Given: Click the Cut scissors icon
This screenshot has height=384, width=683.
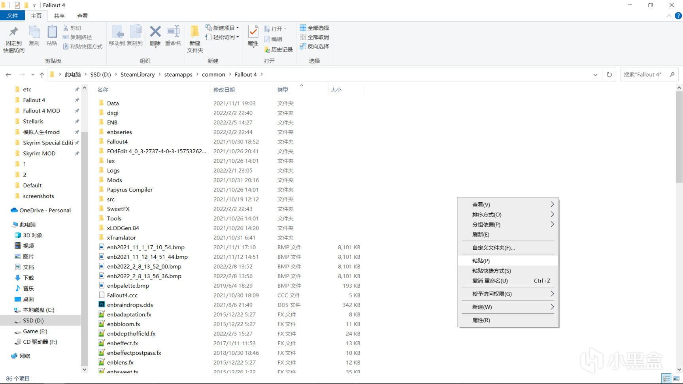Looking at the screenshot, I should point(66,28).
